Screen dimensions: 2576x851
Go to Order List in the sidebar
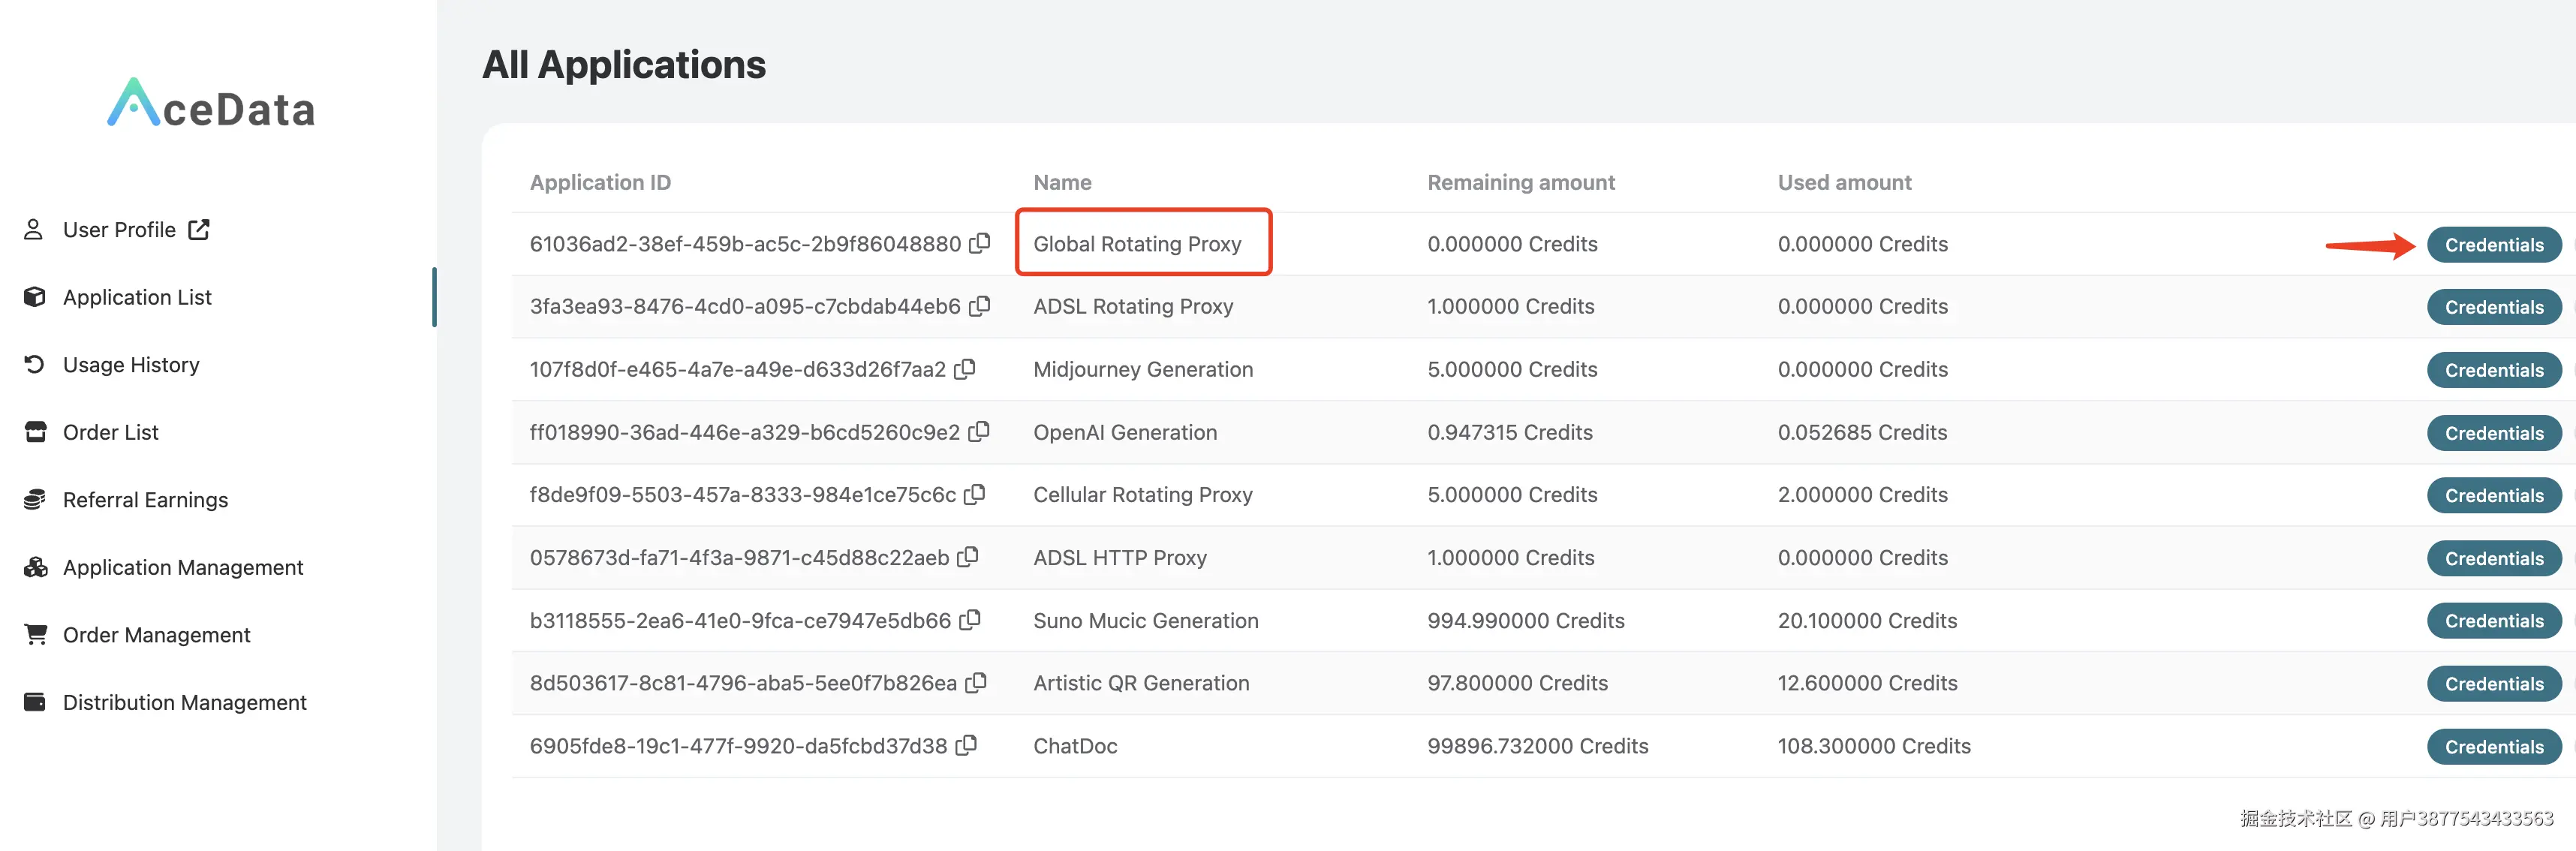(x=110, y=432)
